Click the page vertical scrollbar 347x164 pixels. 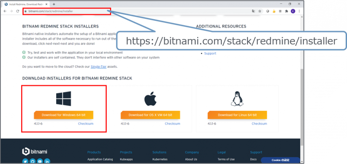(x=302, y=102)
